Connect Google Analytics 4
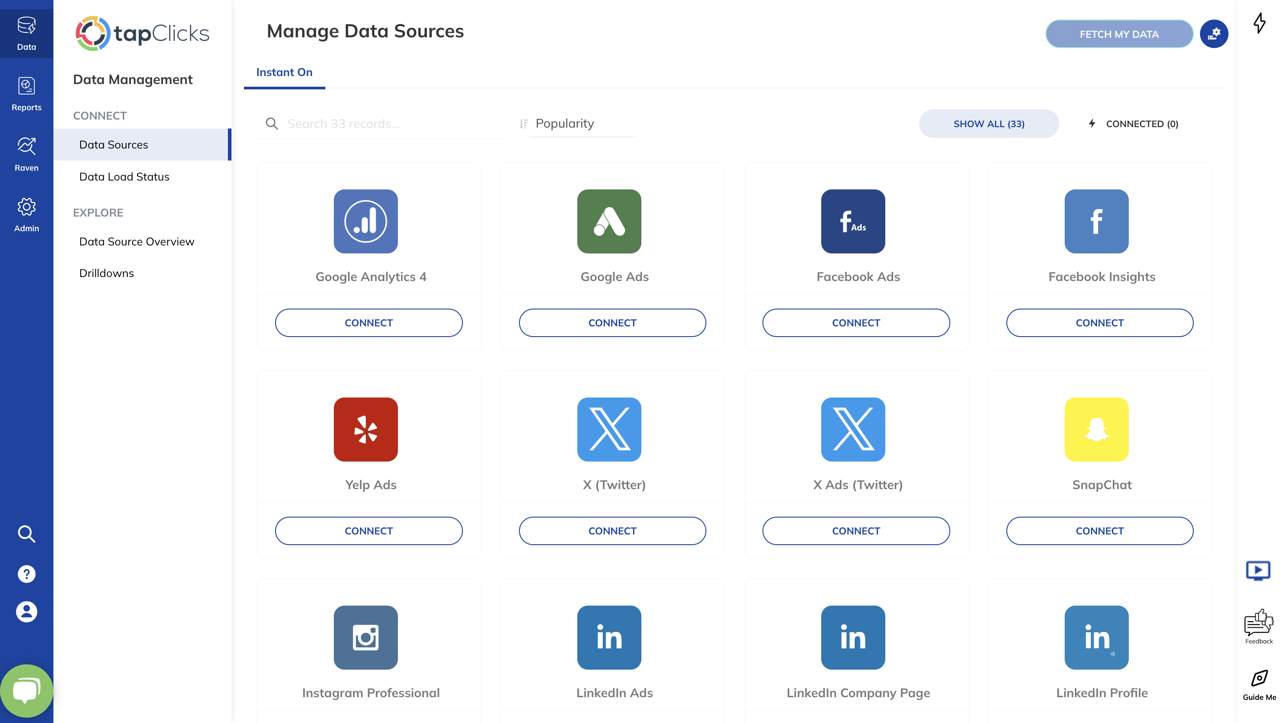This screenshot has width=1281, height=723. point(369,323)
